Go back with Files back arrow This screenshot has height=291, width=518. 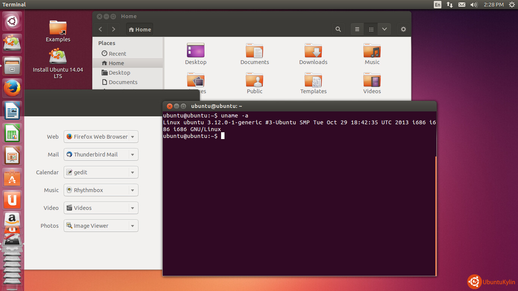point(100,29)
